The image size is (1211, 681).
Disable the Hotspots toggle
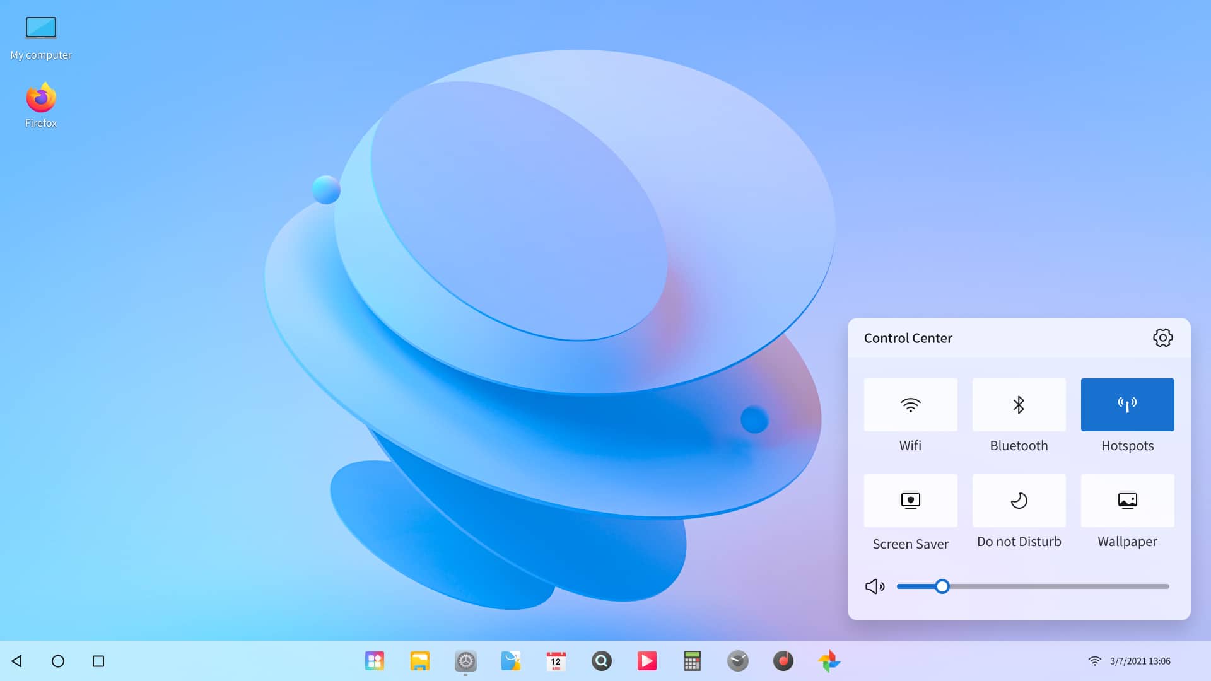(1127, 404)
